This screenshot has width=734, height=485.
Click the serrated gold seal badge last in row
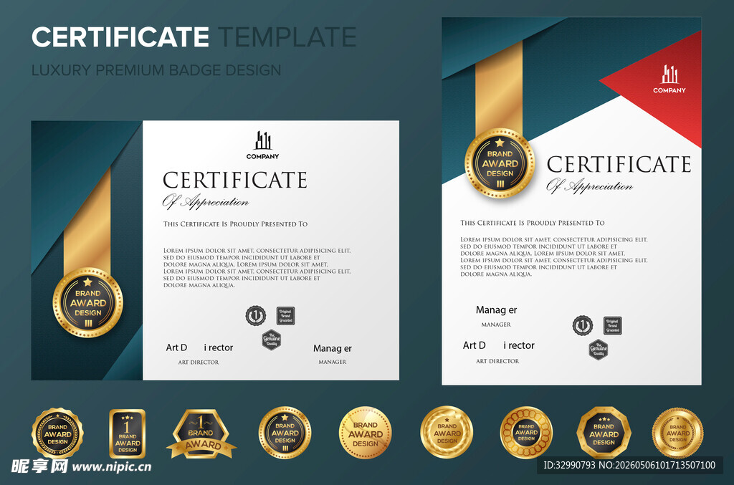click(x=678, y=433)
